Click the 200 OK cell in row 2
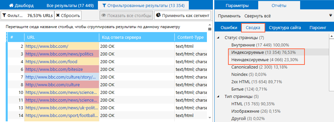This screenshot has width=334, height=122. coord(136,46)
